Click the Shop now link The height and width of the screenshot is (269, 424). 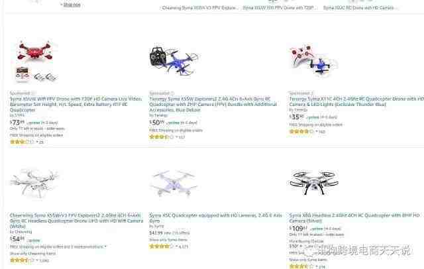click(x=72, y=5)
